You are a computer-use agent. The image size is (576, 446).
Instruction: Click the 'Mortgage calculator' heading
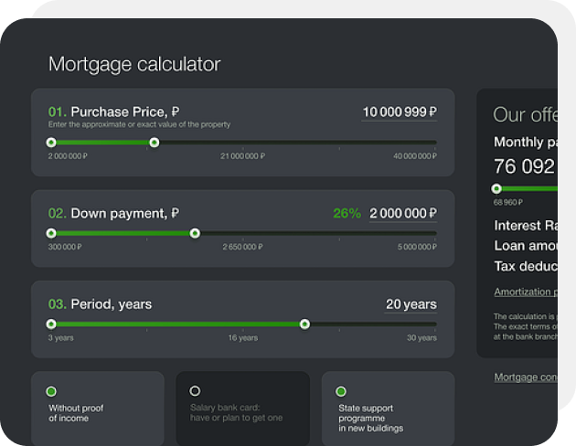point(134,64)
